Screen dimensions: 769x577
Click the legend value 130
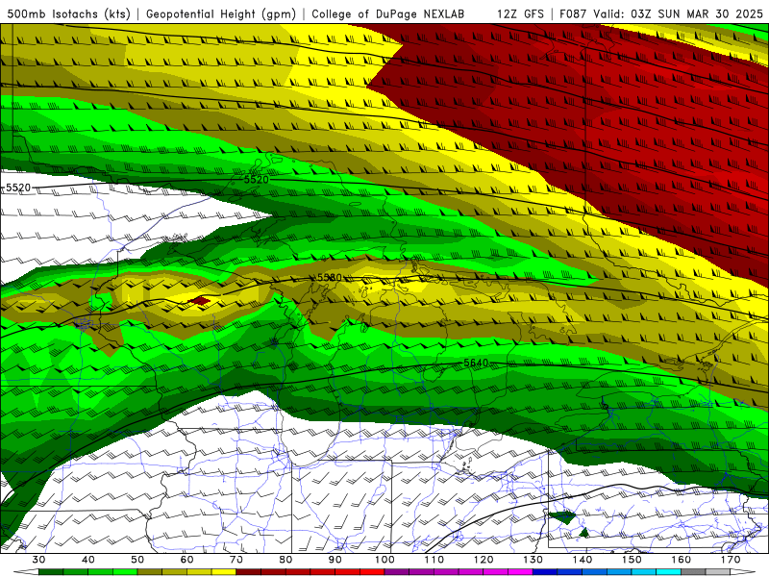pos(533,560)
